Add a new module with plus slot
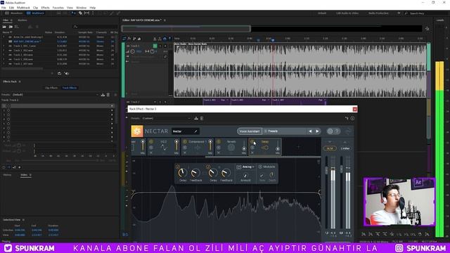Screen dimensions: 450x253 (x=298, y=147)
